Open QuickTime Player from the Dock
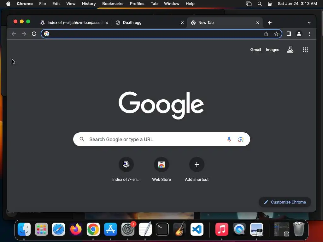The image size is (323, 242). coord(239,229)
